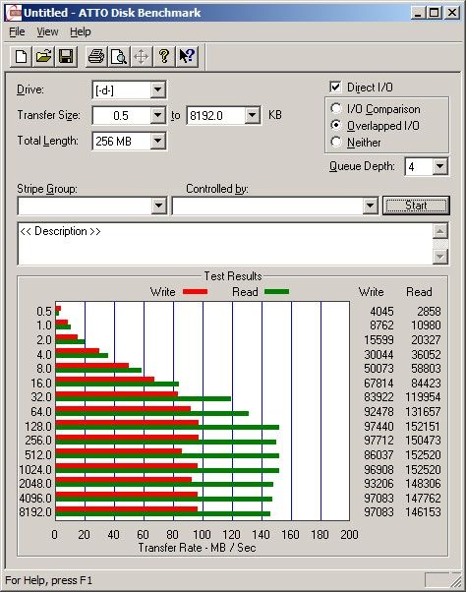
Task: Save results using the floppy disk icon
Action: point(66,57)
